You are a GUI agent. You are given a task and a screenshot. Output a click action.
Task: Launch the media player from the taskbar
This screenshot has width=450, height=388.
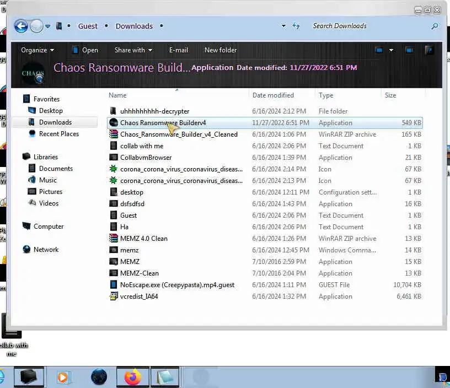63,377
